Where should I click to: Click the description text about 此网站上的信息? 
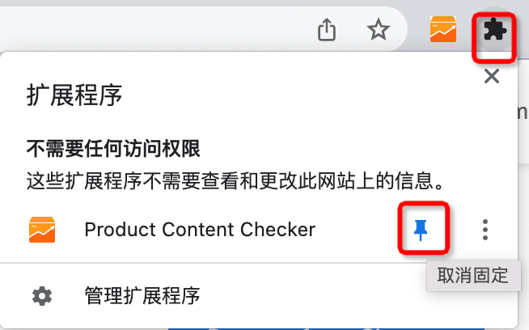(x=236, y=181)
